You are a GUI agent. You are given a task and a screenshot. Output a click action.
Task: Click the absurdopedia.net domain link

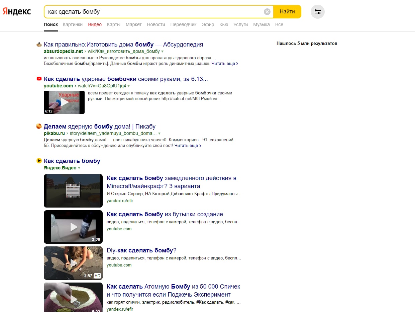tap(63, 52)
